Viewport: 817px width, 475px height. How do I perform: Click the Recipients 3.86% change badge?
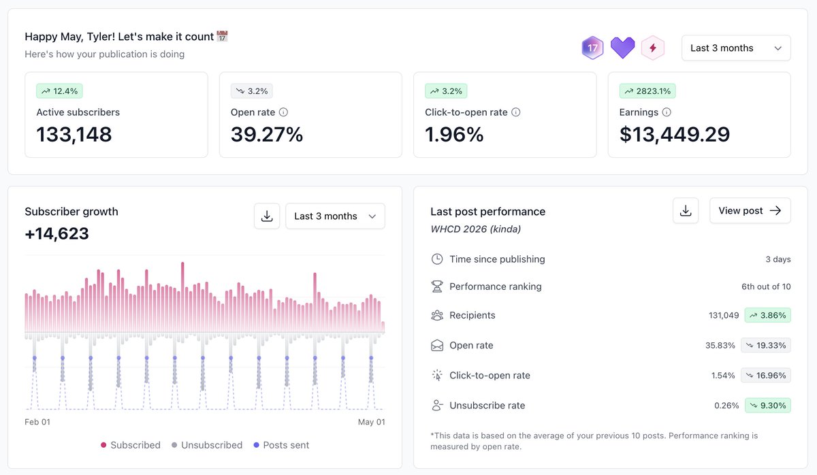tap(768, 315)
